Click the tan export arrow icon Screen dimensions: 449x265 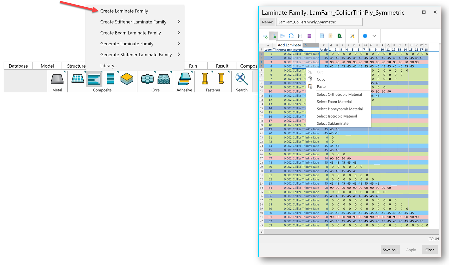click(x=331, y=36)
